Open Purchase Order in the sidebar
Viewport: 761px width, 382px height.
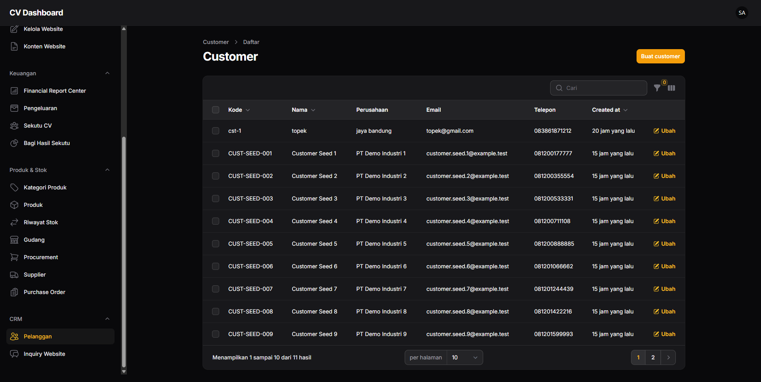(44, 292)
